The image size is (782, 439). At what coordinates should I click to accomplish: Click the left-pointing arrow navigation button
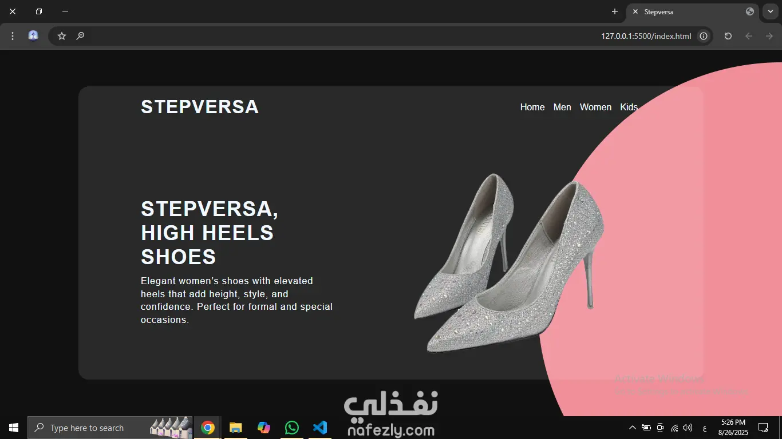click(749, 36)
